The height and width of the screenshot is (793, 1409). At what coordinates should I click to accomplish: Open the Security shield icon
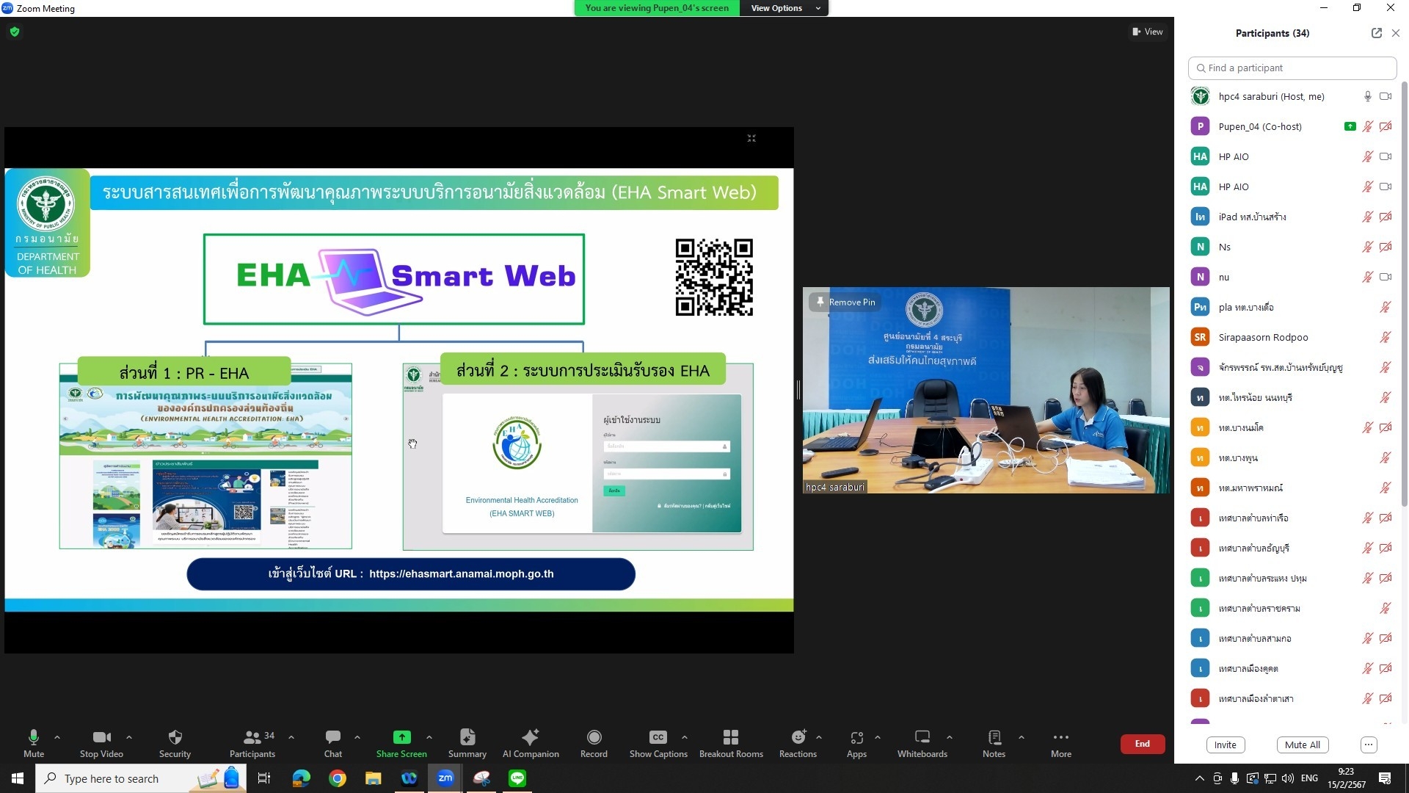click(x=175, y=737)
